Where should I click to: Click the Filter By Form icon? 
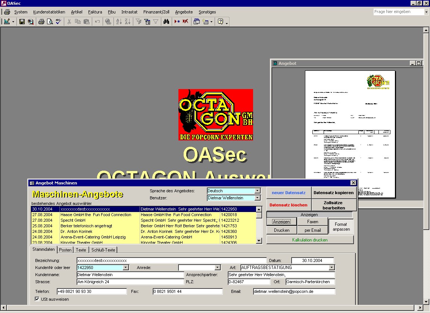click(147, 22)
